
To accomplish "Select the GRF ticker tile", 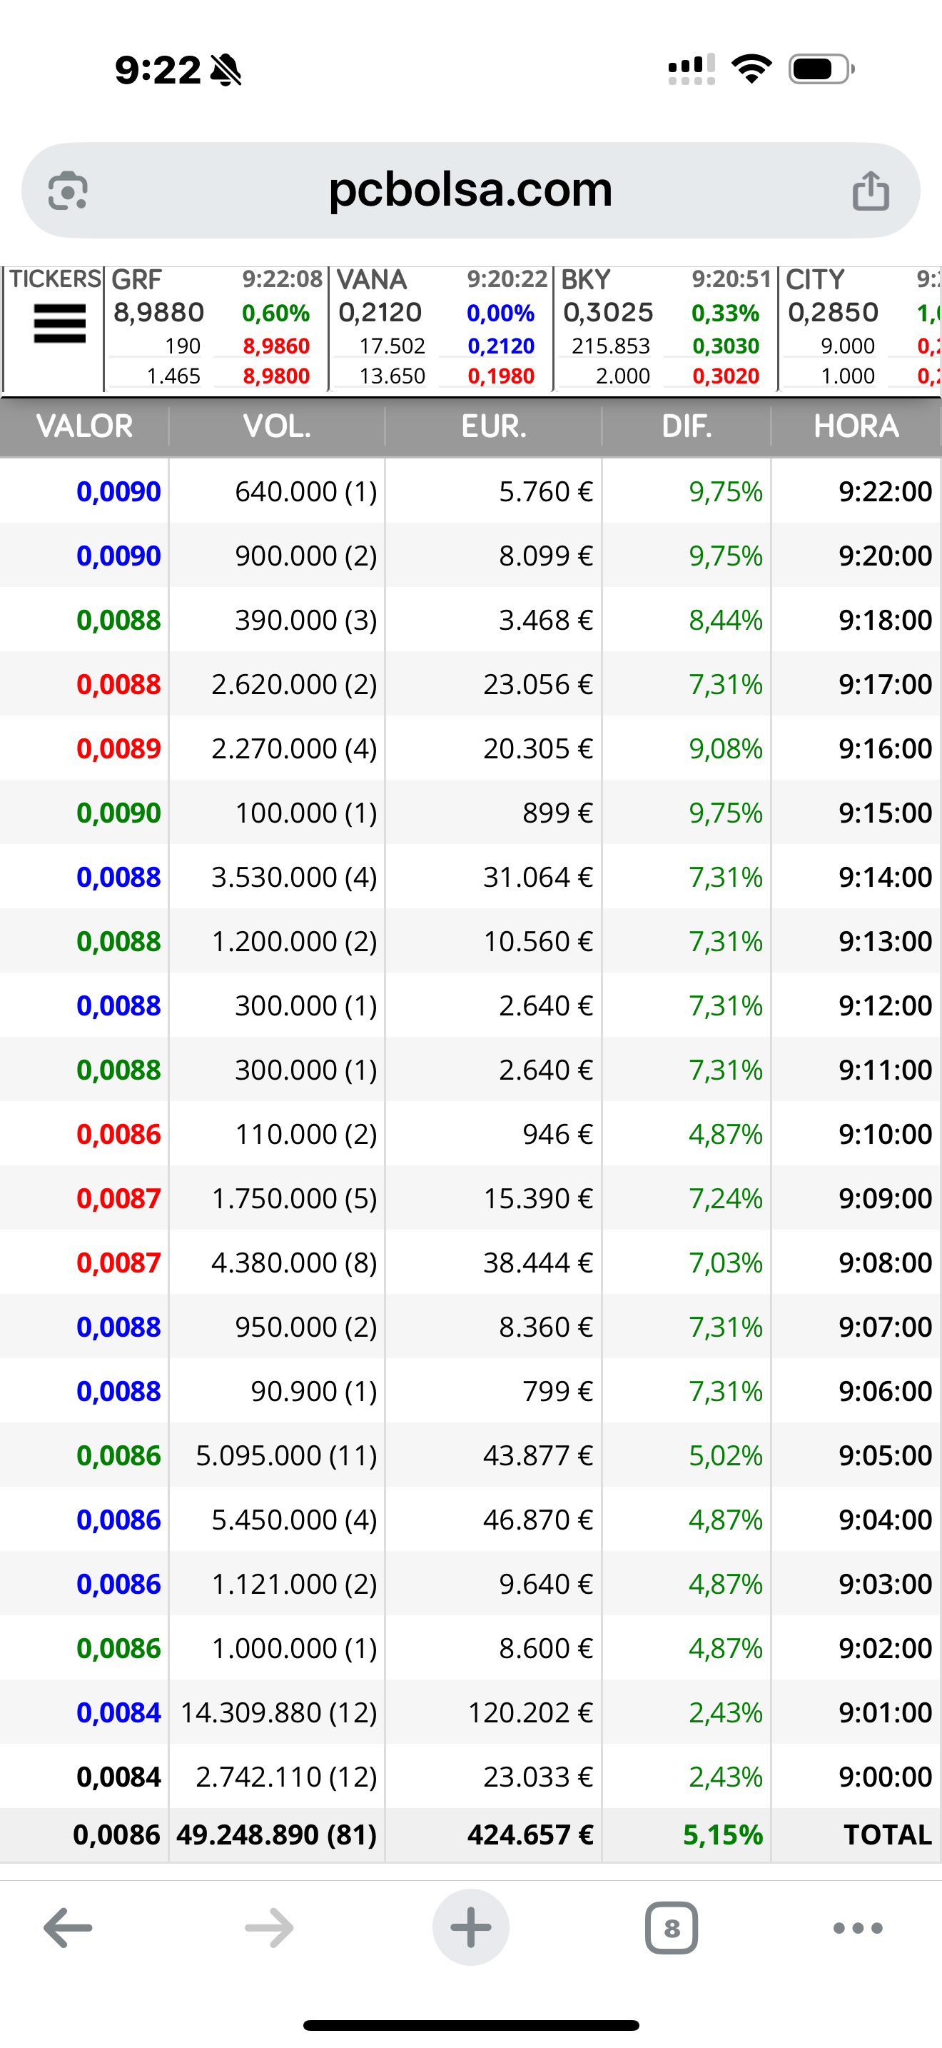I will tap(216, 328).
